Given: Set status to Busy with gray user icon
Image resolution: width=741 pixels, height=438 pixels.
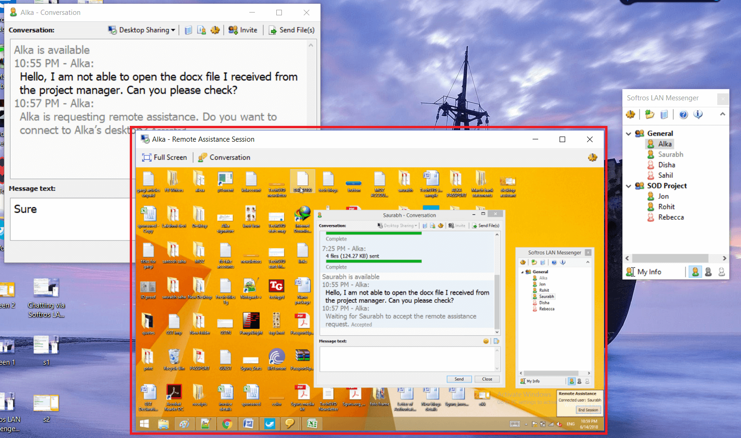Looking at the screenshot, I should coord(708,272).
